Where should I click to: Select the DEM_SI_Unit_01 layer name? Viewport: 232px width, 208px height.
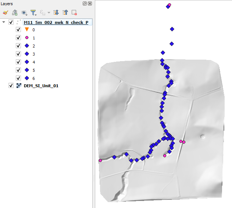click(x=41, y=86)
